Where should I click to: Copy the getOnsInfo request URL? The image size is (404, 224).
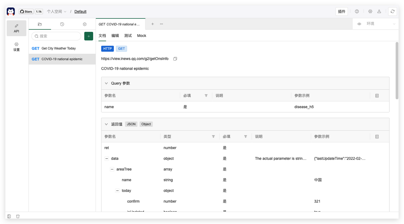175,59
